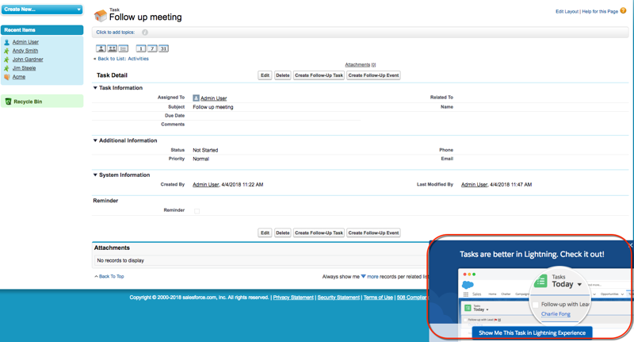Click the bottom Create Follow-Up Task button

pyautogui.click(x=319, y=232)
